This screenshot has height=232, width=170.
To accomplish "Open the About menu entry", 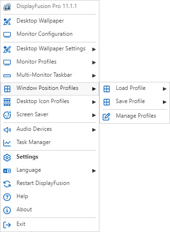I will (x=49, y=210).
